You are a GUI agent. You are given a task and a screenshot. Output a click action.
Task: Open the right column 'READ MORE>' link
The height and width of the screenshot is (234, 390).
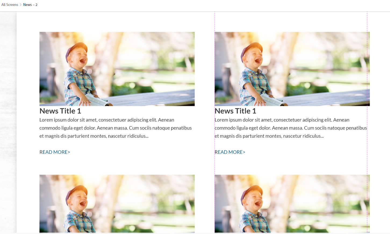click(x=230, y=152)
